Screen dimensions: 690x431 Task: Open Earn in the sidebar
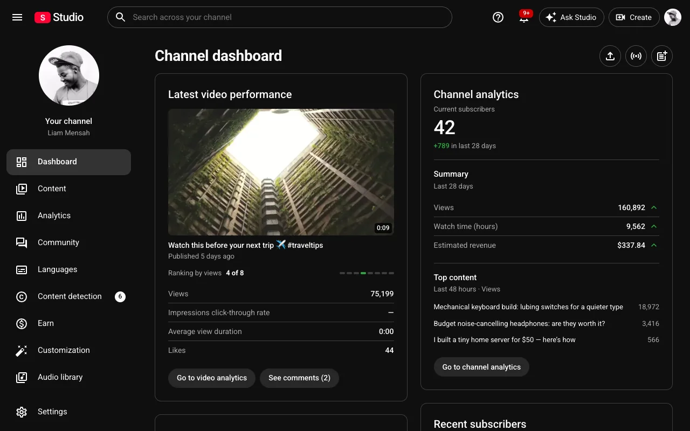tap(68, 323)
